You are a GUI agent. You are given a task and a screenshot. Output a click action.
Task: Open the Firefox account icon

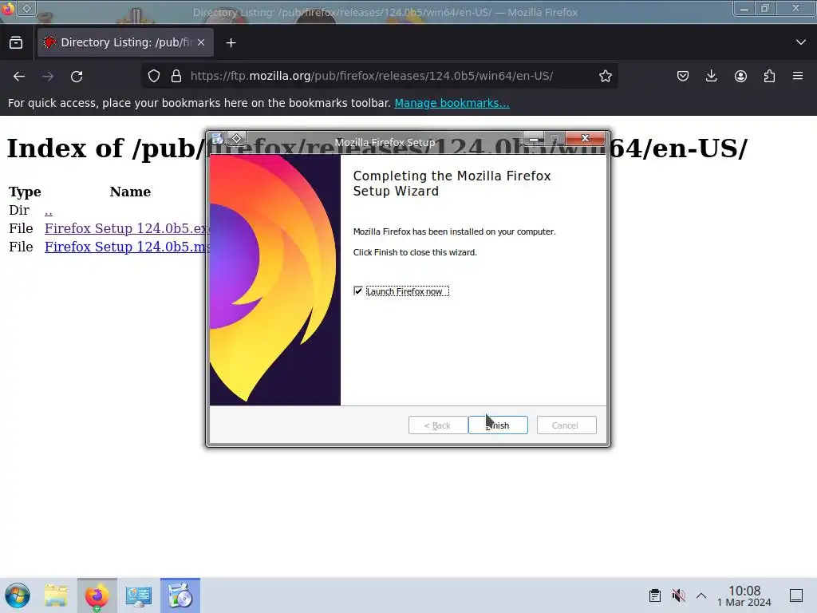pos(740,76)
